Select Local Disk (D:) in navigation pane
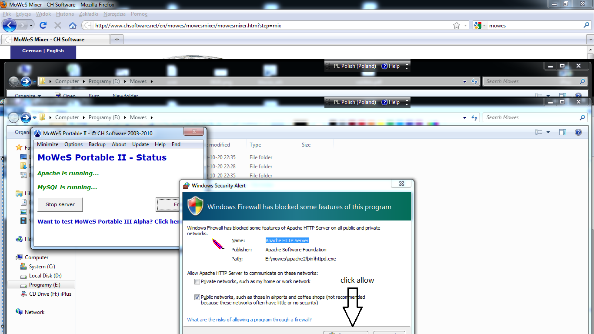Image resolution: width=594 pixels, height=334 pixels. coord(46,276)
